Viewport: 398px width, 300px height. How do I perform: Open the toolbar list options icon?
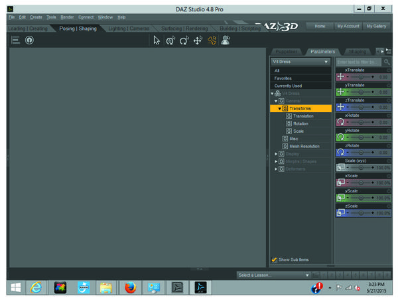[15, 40]
